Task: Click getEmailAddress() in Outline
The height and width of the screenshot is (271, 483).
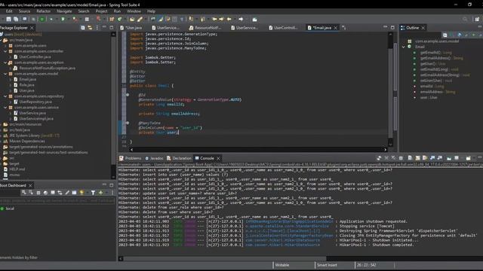Action: 435,58
